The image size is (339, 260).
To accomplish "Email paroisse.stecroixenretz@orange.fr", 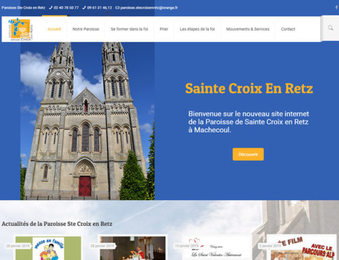I will pos(149,7).
